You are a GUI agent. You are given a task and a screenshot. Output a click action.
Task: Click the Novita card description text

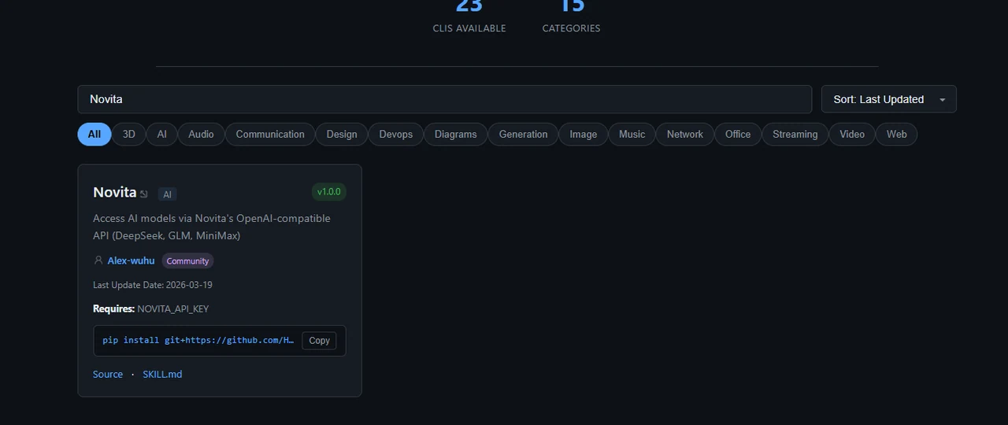[x=212, y=227]
